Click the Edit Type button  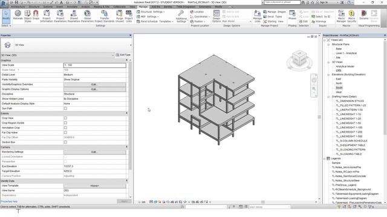pos(123,55)
